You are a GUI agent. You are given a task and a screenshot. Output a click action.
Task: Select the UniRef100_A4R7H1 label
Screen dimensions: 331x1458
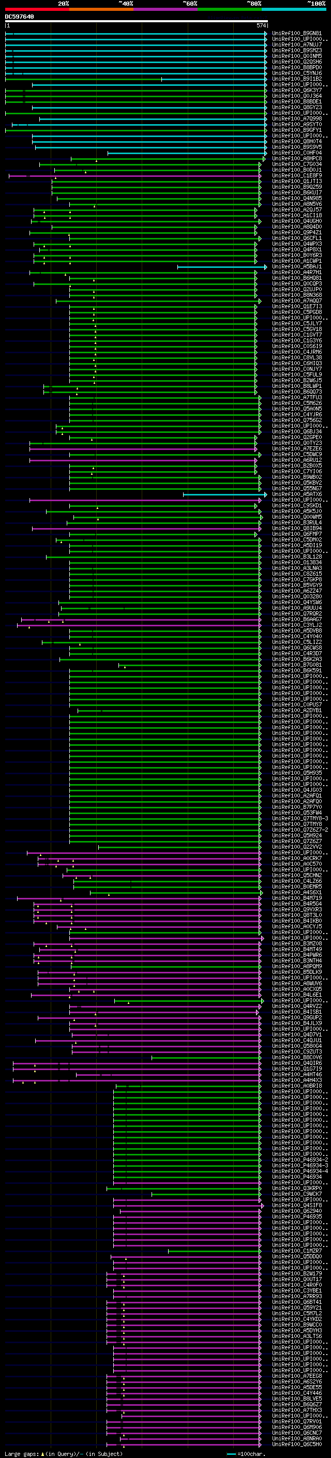coord(297,272)
